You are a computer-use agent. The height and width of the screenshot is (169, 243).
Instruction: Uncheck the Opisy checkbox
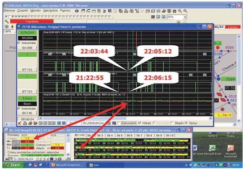pyautogui.click(x=186, y=123)
